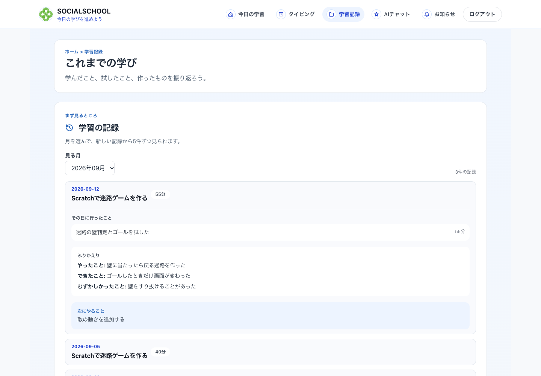The image size is (541, 376).
Task: Click the 55分 duration badge on 2026-09-12
Action: point(160,194)
